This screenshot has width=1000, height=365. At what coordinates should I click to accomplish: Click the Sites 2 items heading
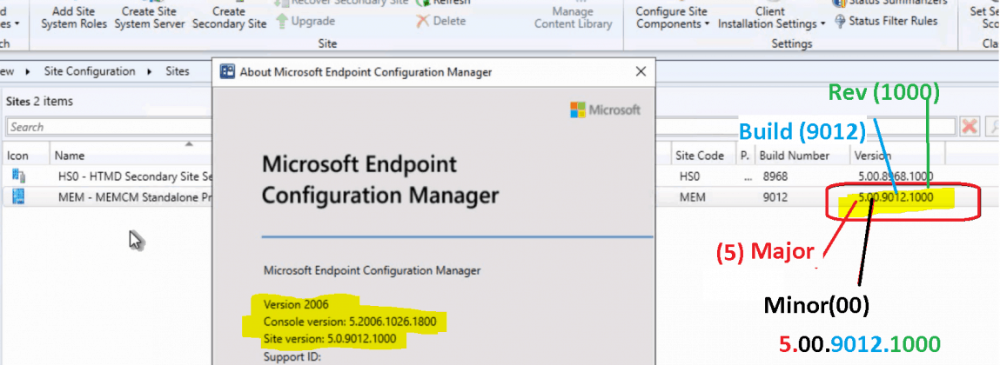39,101
